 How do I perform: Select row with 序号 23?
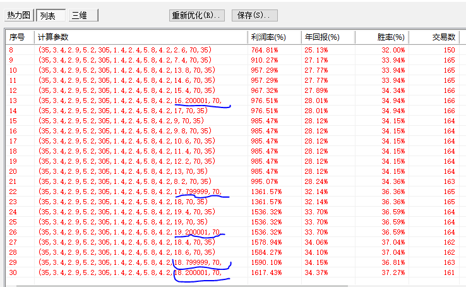236,202
